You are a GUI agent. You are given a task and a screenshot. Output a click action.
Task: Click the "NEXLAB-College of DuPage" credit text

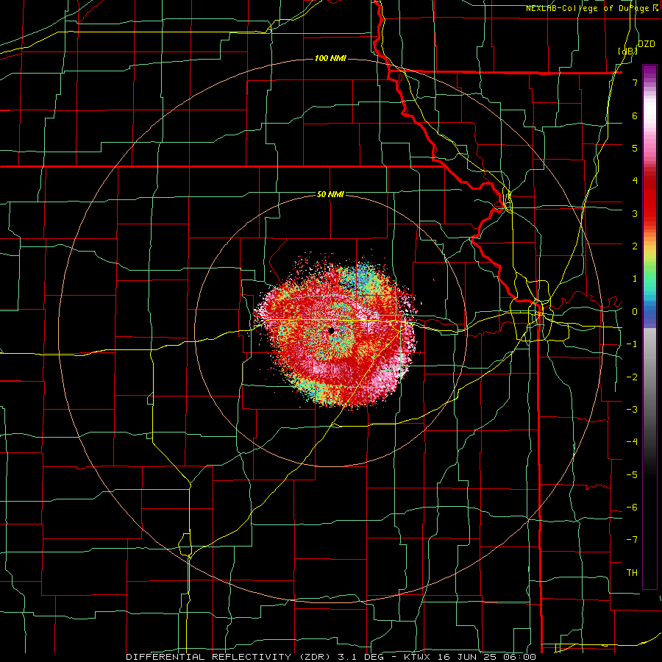point(587,8)
